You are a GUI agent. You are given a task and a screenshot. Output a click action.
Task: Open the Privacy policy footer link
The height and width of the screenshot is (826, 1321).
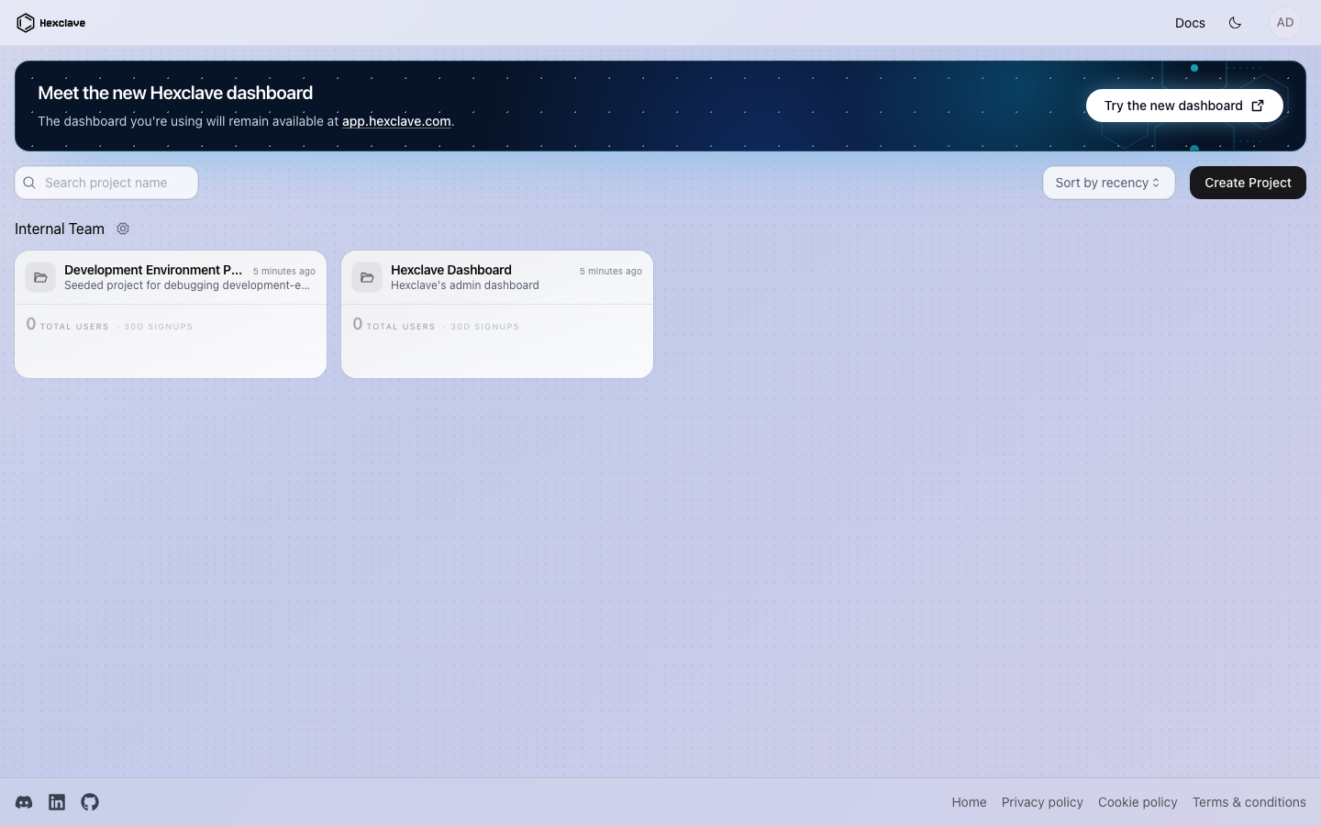click(x=1042, y=802)
